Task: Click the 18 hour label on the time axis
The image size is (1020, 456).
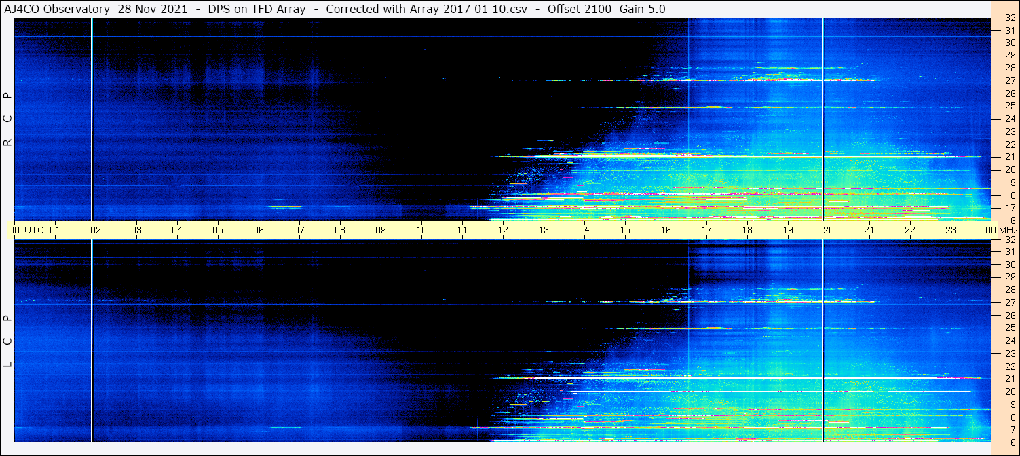Action: pos(747,230)
